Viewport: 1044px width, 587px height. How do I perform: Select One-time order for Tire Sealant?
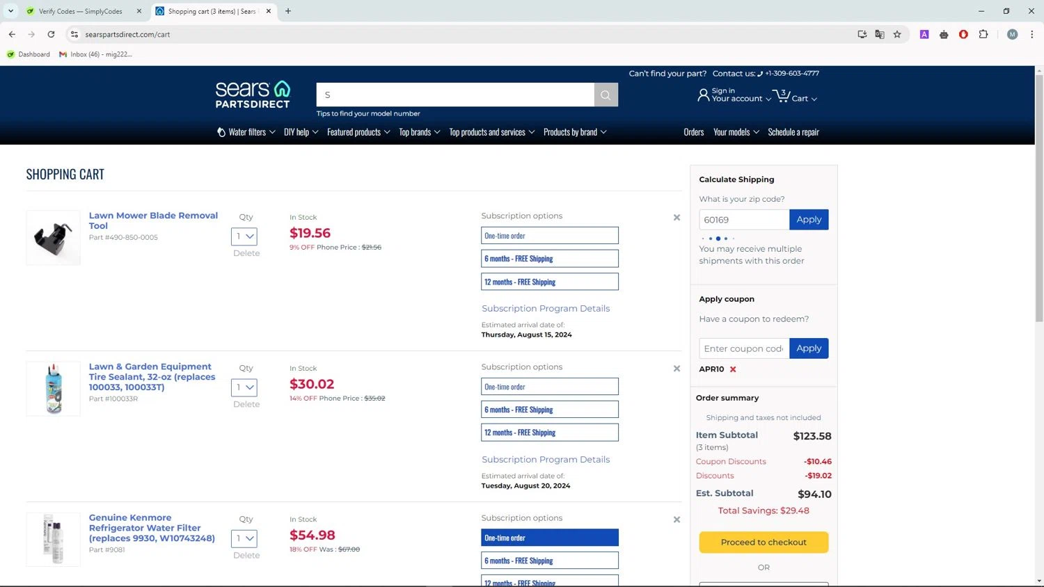tap(549, 387)
